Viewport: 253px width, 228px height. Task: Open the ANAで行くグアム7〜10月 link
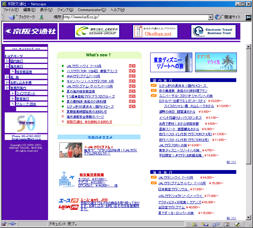[83, 76]
